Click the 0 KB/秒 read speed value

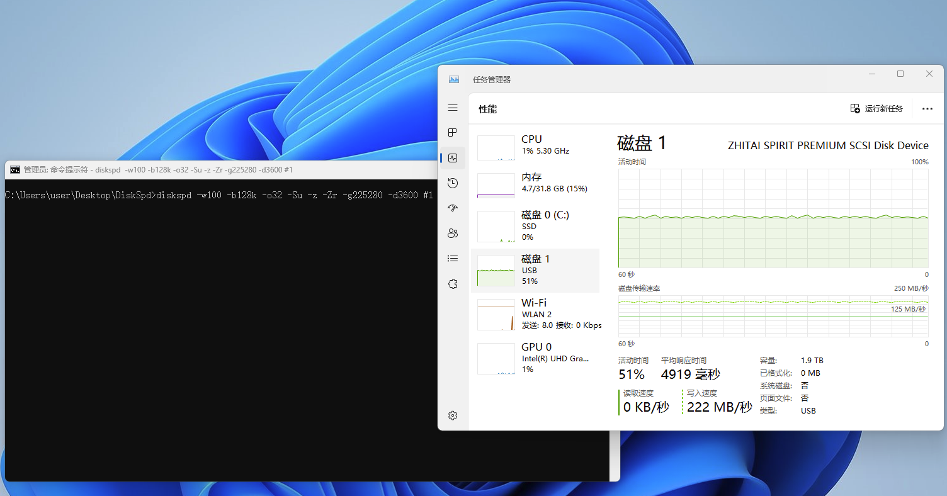coord(646,407)
